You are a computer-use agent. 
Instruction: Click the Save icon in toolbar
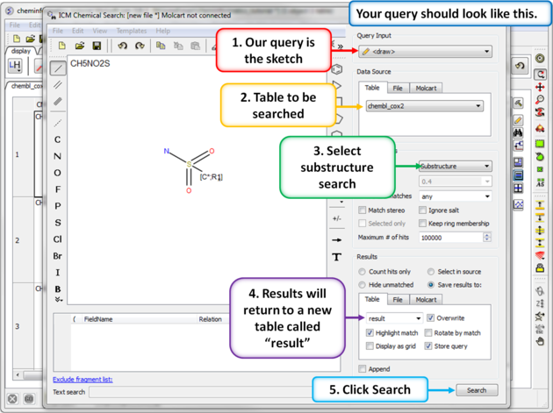[97, 46]
